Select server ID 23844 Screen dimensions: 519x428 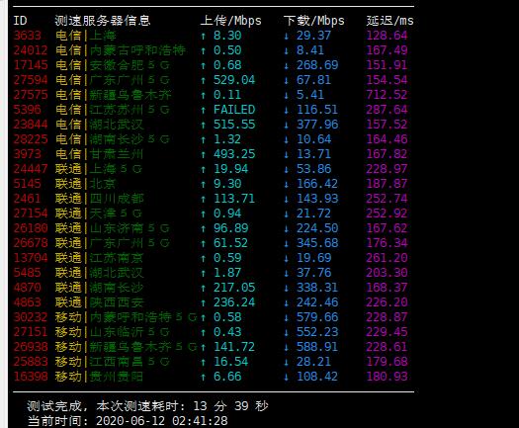(x=31, y=125)
